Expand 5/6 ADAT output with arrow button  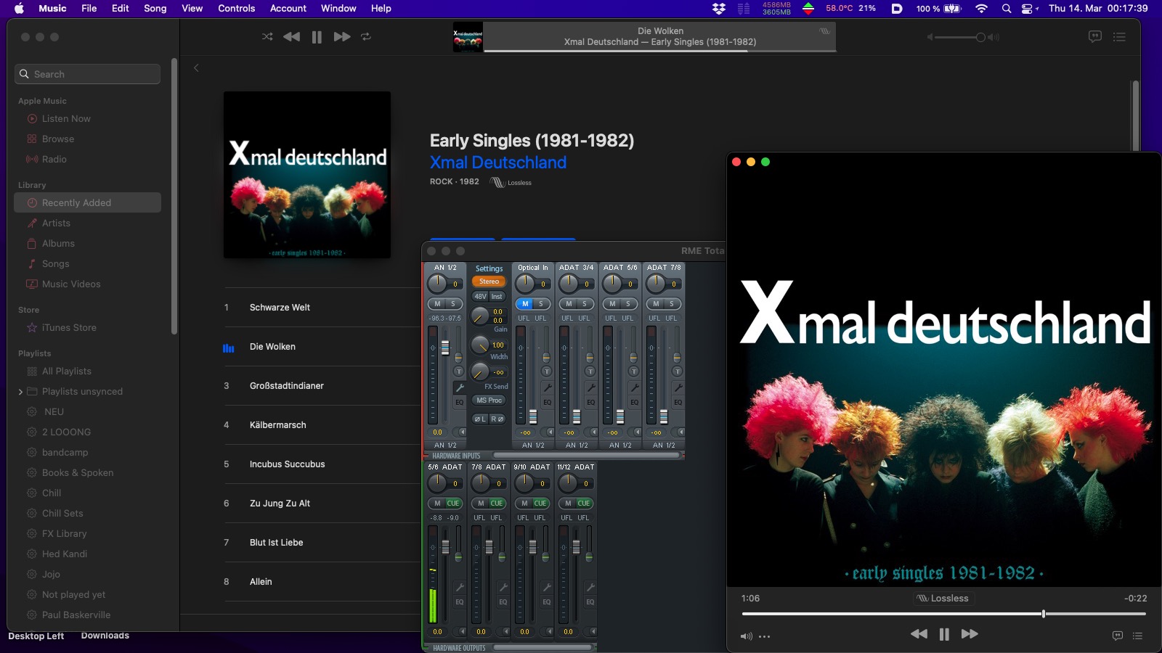(x=462, y=632)
